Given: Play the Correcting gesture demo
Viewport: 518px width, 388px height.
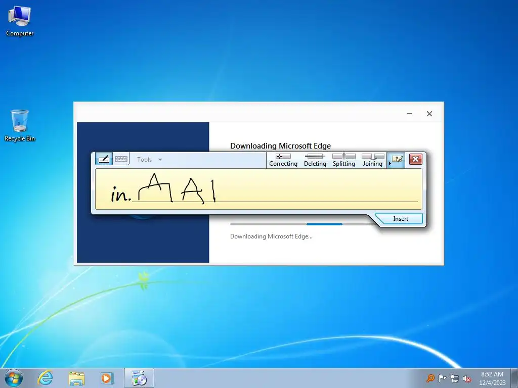Looking at the screenshot, I should 283,160.
